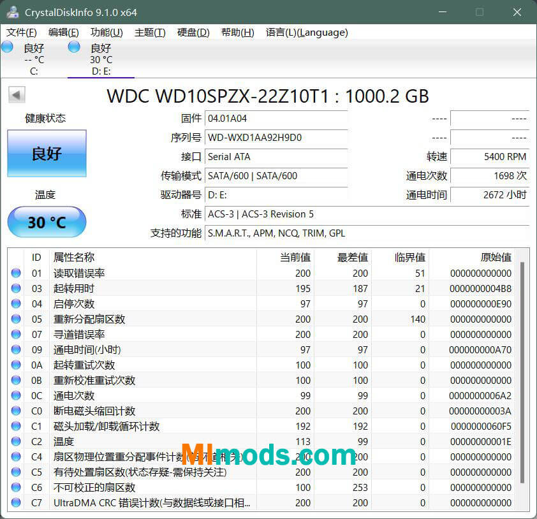
Task: Click the standard field ACS-3 Revision 5
Action: (367, 214)
